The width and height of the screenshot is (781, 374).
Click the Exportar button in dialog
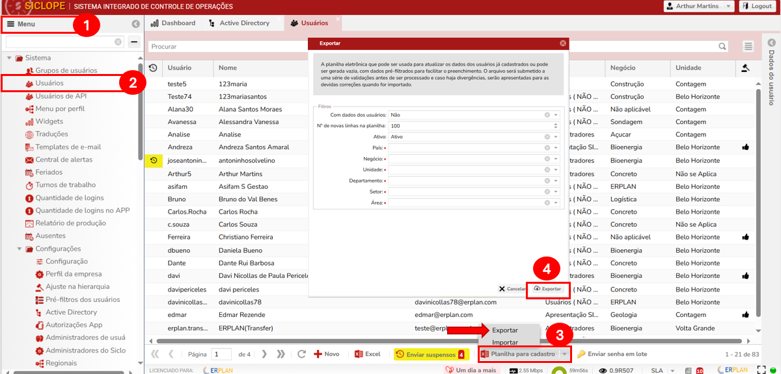click(547, 289)
